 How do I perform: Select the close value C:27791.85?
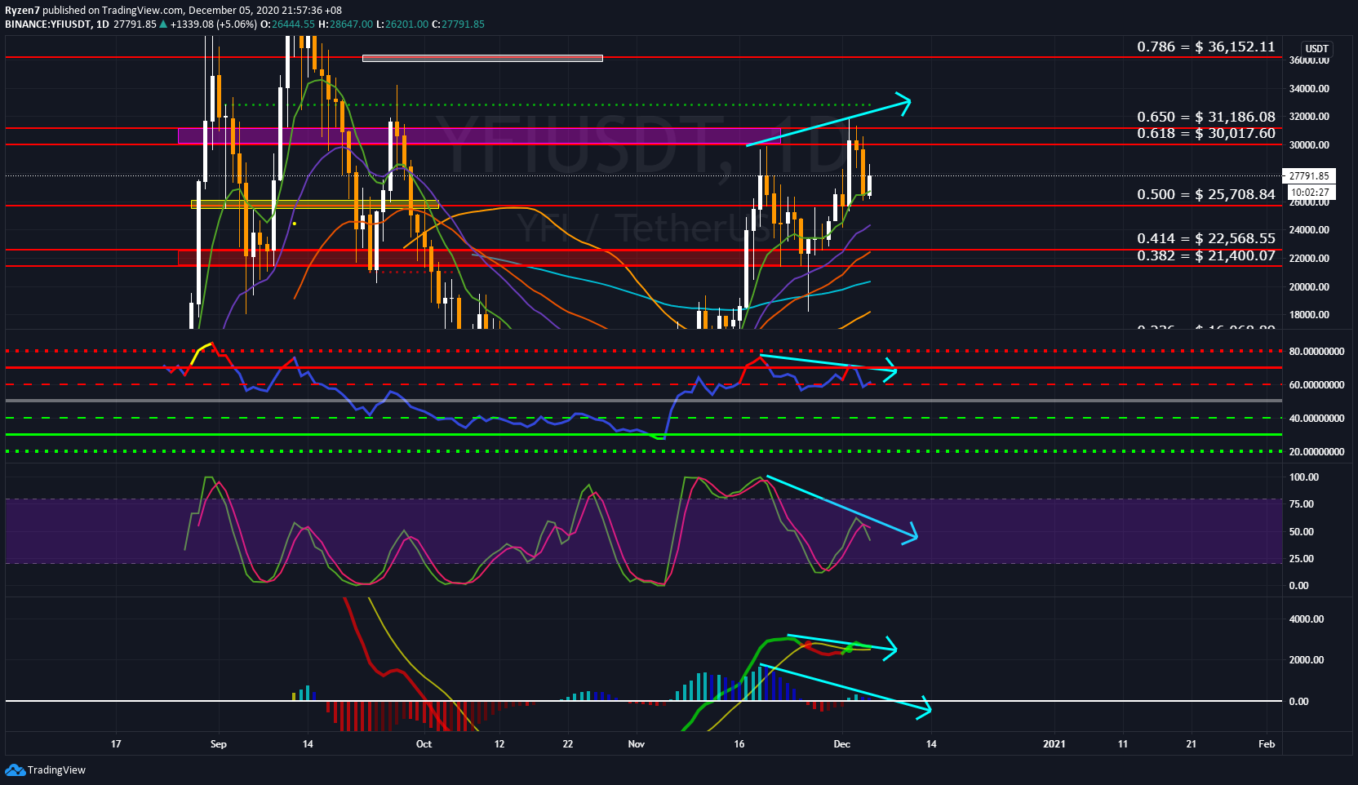click(458, 24)
